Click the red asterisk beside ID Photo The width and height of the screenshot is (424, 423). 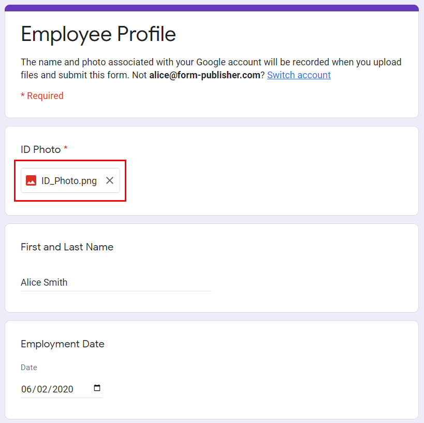pyautogui.click(x=65, y=148)
